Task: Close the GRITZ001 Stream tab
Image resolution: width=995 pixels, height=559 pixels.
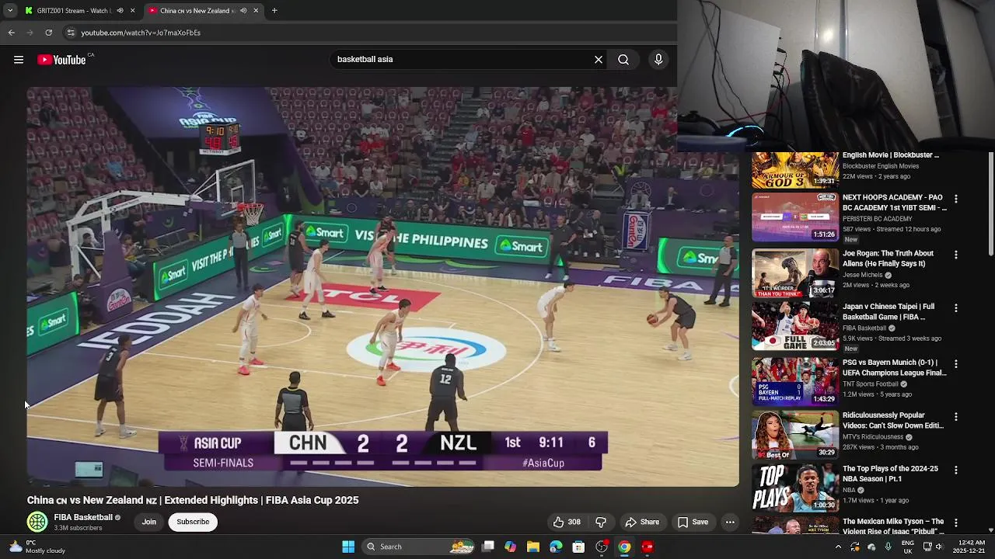Action: pos(132,11)
